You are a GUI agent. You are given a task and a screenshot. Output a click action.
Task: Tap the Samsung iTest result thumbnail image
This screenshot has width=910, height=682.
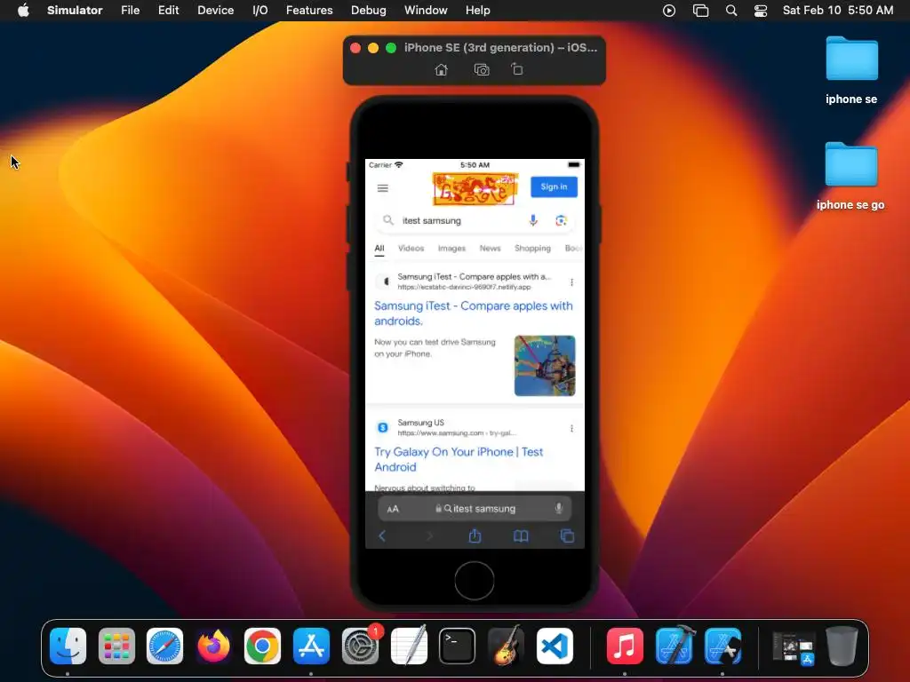545,366
